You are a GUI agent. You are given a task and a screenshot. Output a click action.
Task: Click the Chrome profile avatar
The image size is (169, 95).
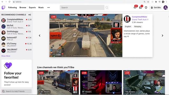pyautogui.click(x=163, y=2)
